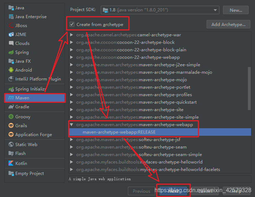255x197 pixels.
Task: Expand the maven-archetype-quickstart node
Action: 71,102
